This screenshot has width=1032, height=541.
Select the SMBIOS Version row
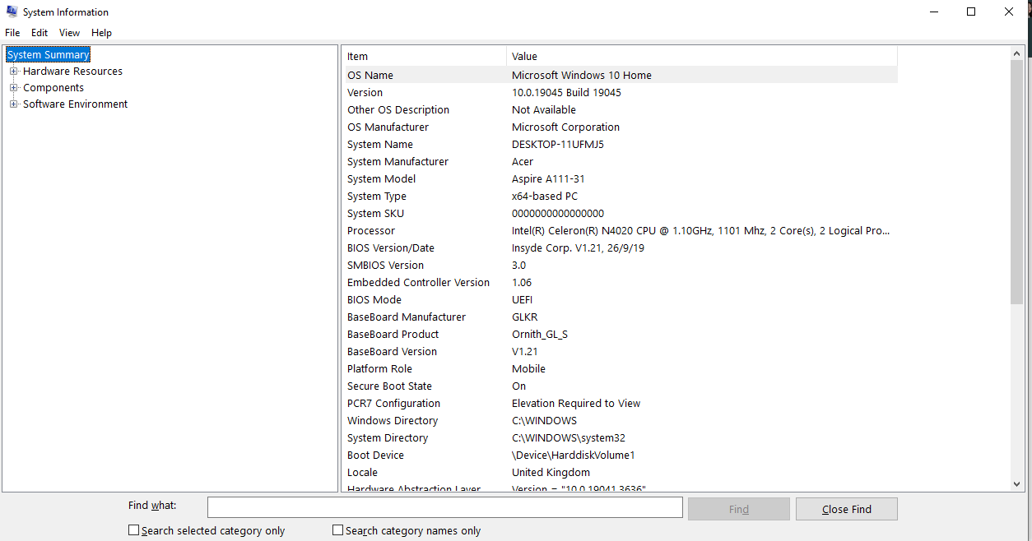click(x=620, y=265)
